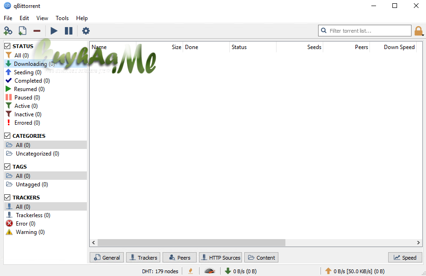Sort by the Seeds column header
Viewport: 426px width, 276px height.
(x=300, y=47)
